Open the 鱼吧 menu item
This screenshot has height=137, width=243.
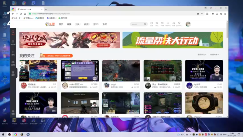click(104, 24)
